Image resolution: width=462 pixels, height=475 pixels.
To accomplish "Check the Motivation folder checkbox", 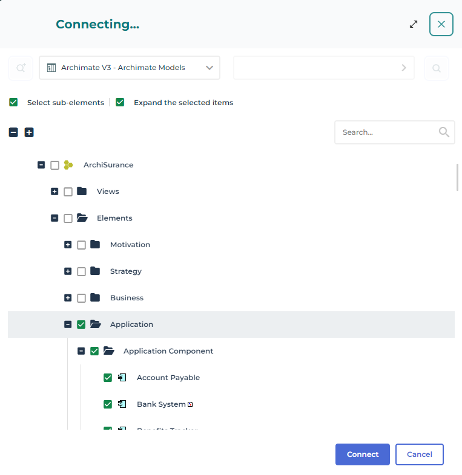I will (x=81, y=245).
